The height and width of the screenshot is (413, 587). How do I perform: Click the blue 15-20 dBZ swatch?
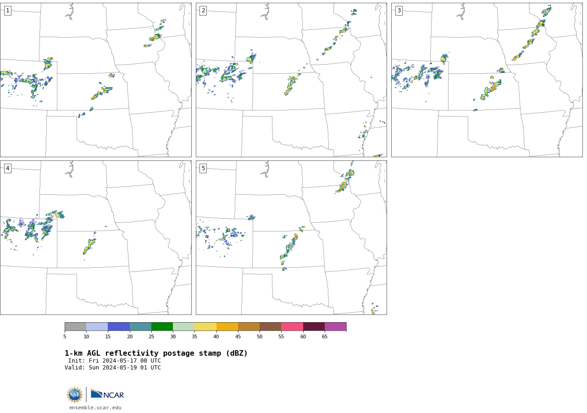point(119,326)
